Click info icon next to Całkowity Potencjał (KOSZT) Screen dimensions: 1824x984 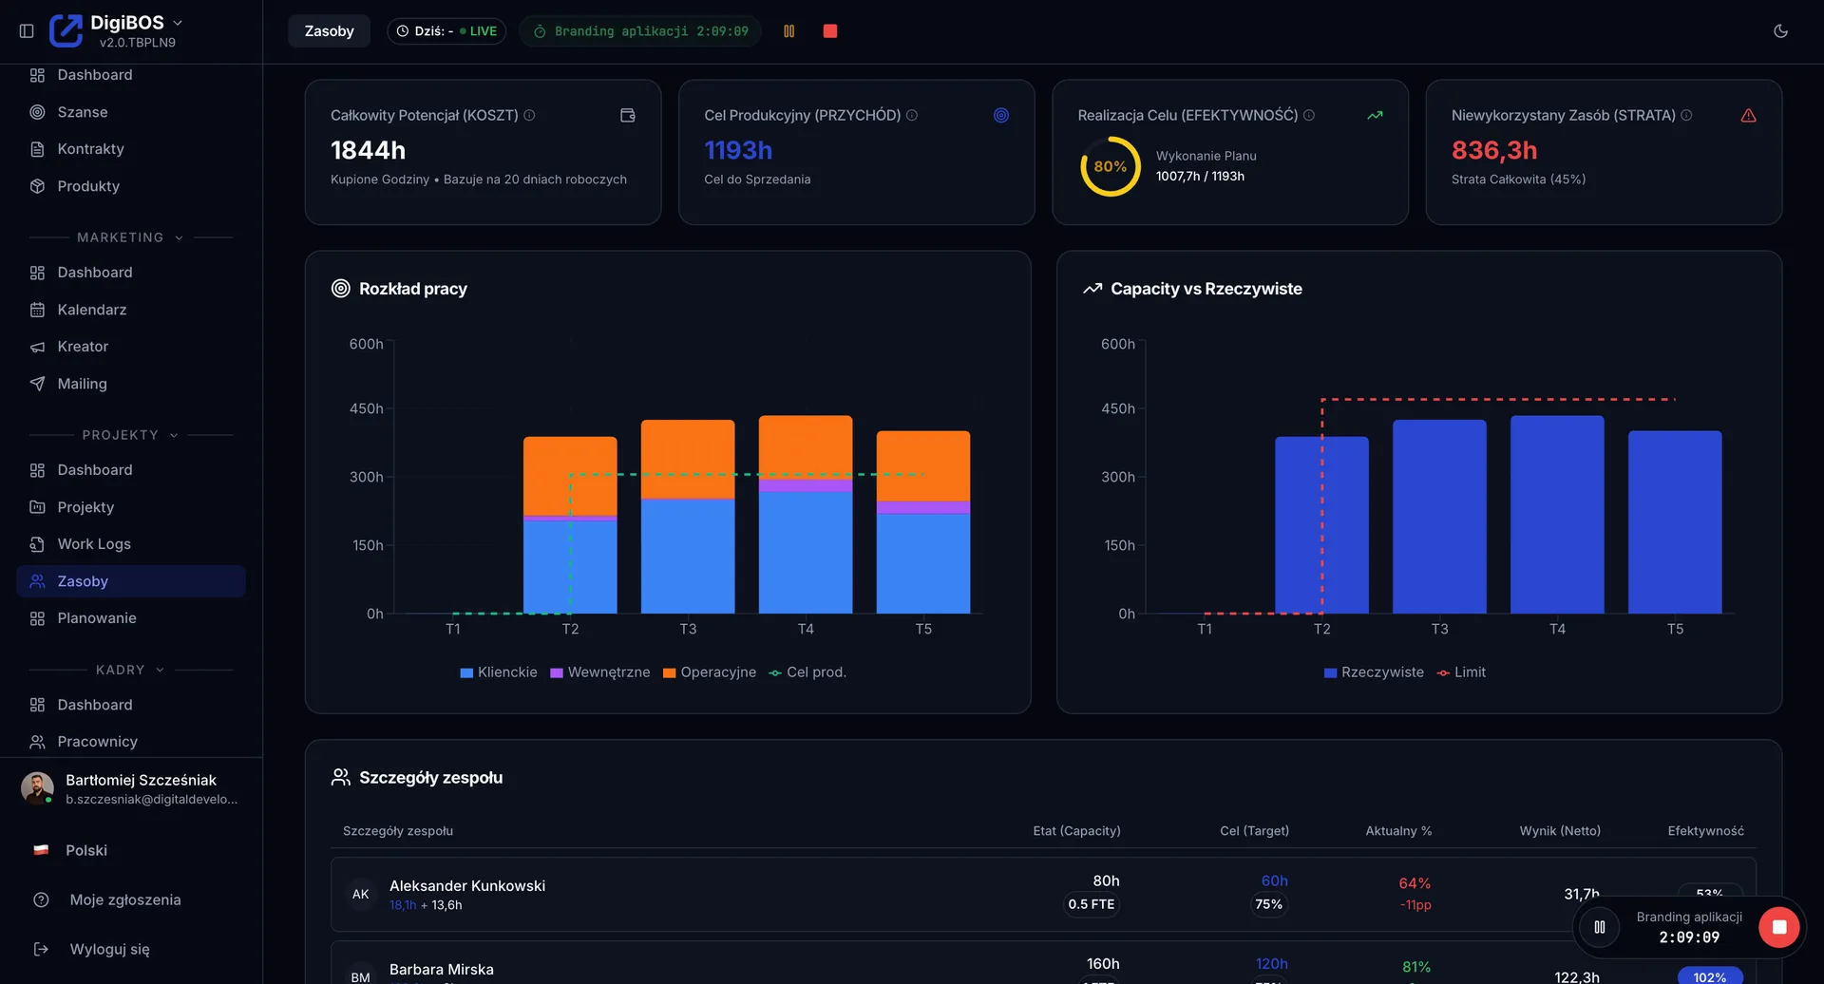coord(530,115)
